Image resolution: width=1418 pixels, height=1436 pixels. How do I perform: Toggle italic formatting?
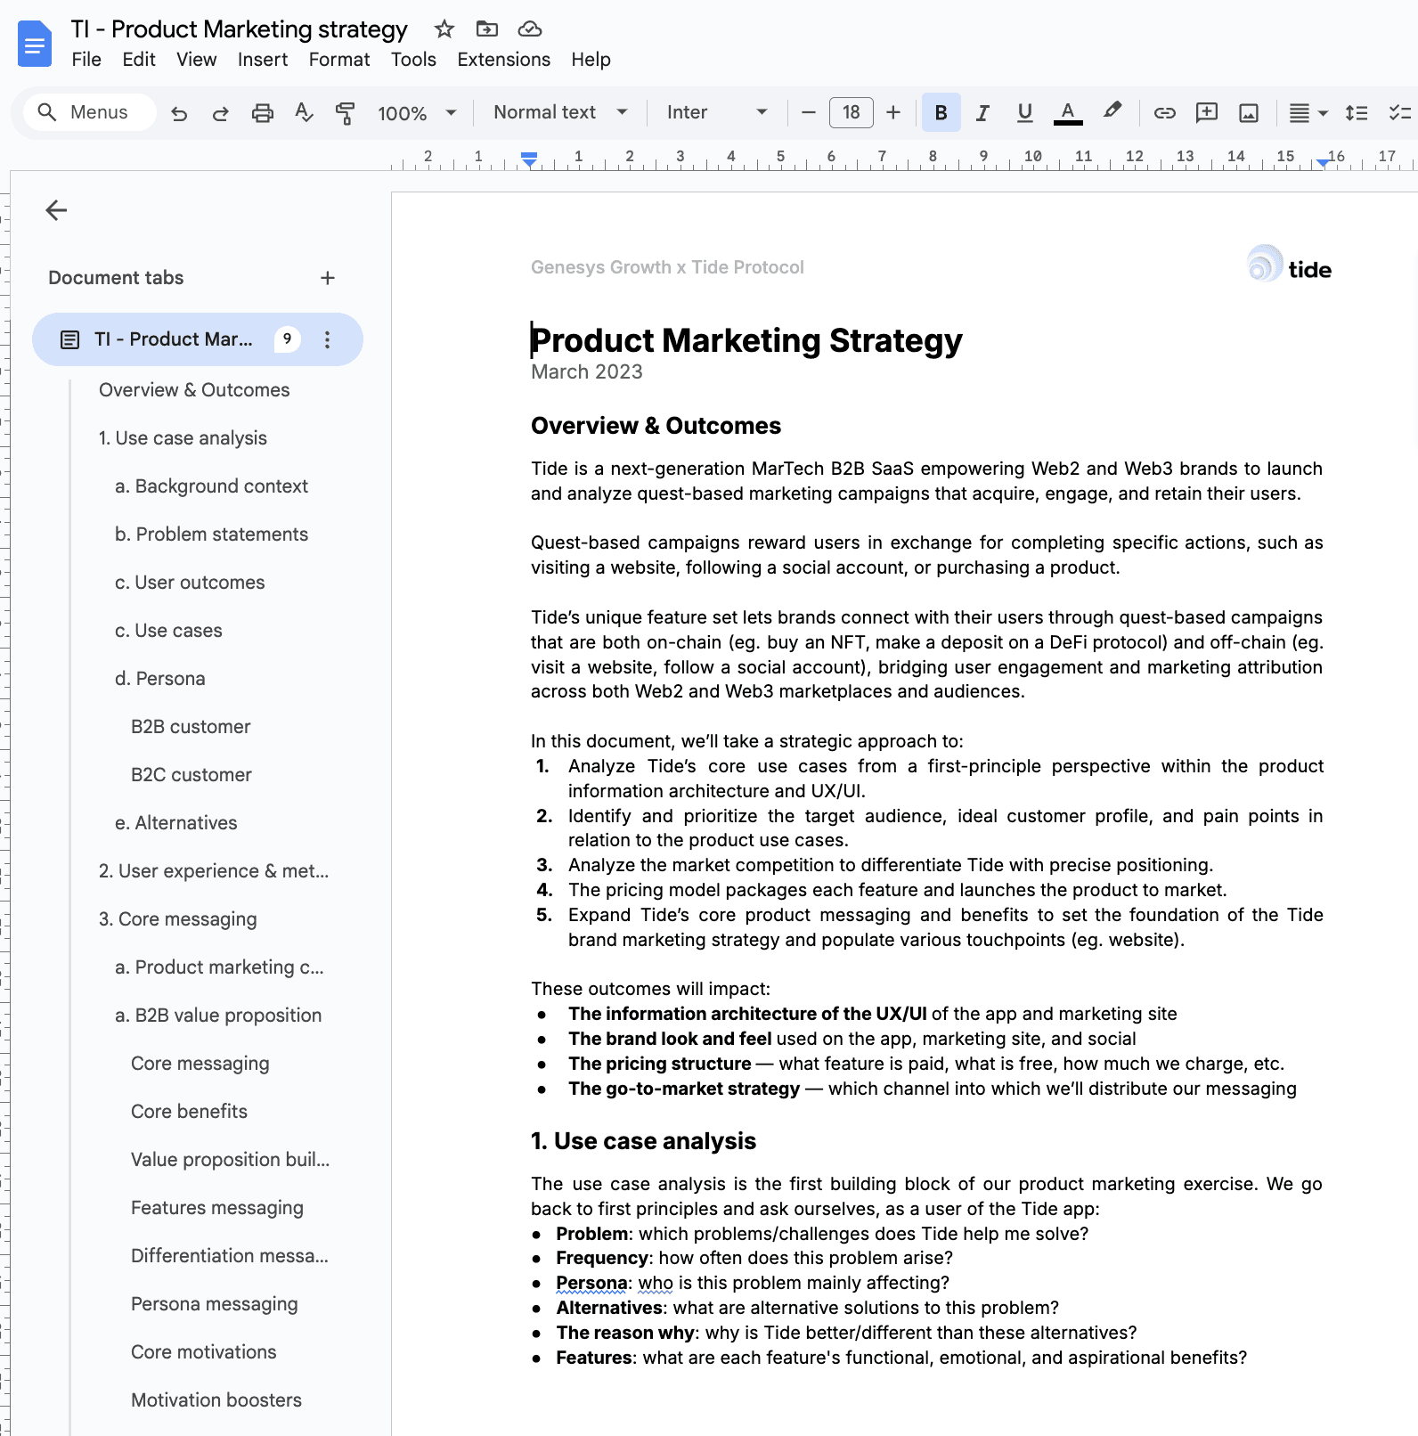point(982,112)
